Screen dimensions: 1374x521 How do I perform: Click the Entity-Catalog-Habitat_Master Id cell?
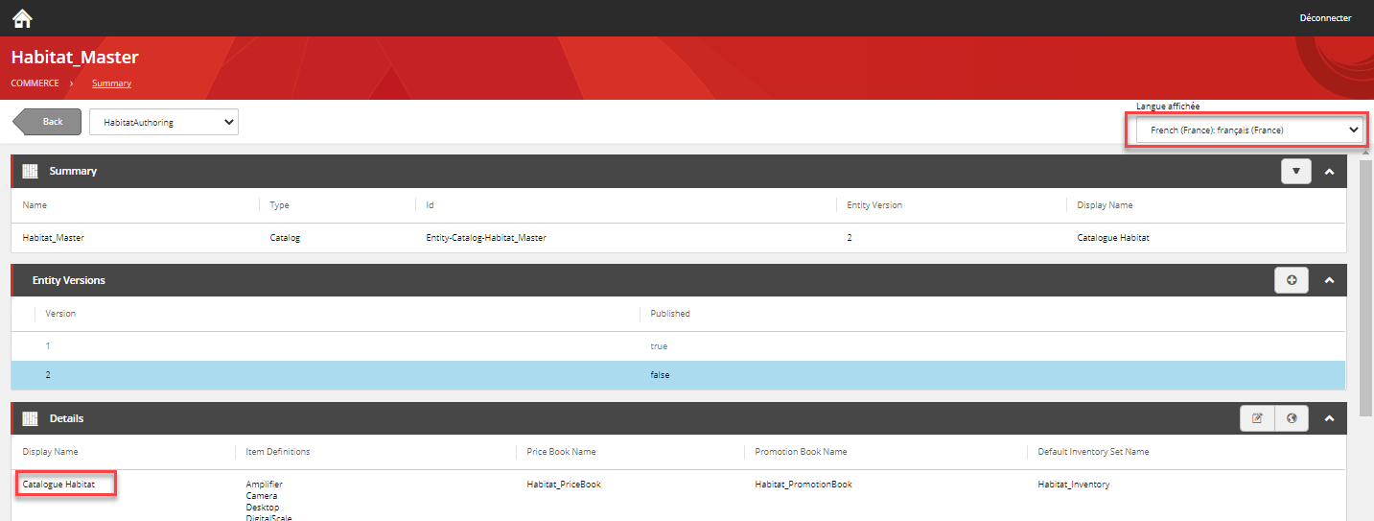coord(486,237)
